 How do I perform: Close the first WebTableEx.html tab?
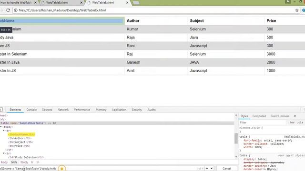coord(81,3)
